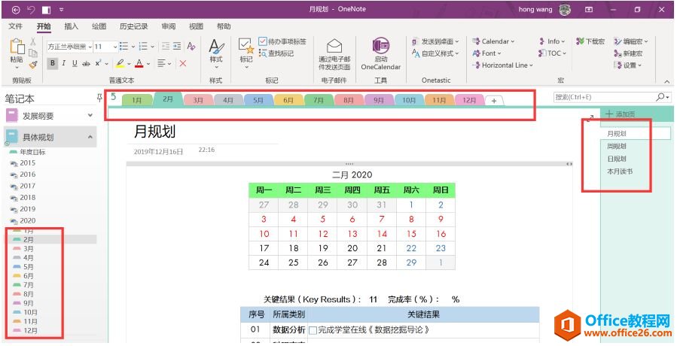The image size is (677, 346).
Task: Open the 周规划 page
Action: tap(616, 146)
